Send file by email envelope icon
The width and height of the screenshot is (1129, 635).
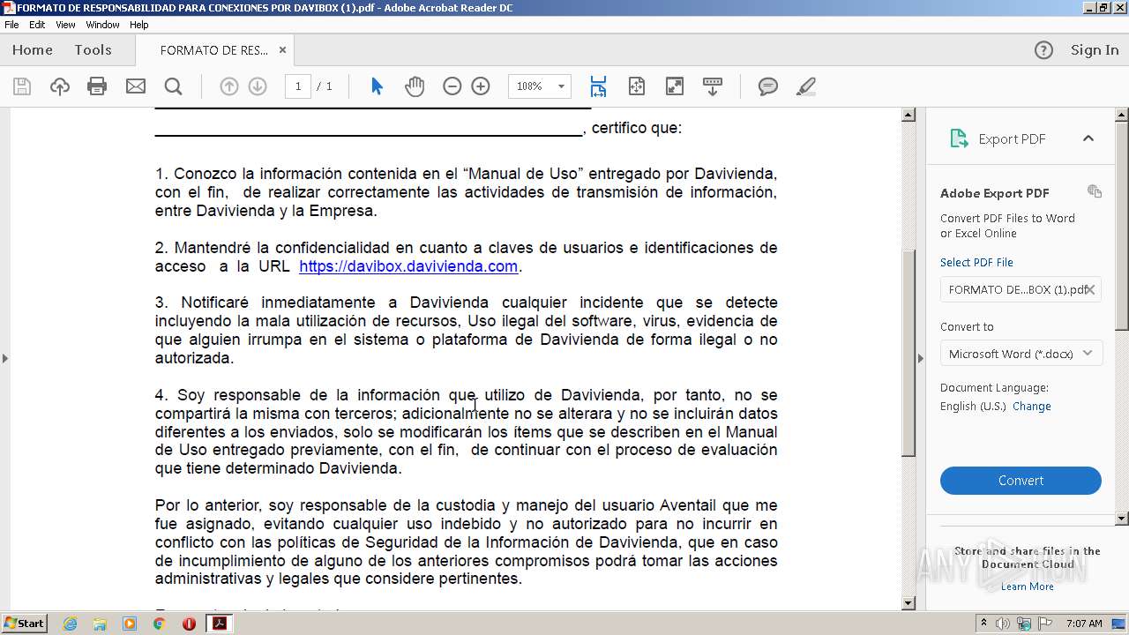(135, 86)
